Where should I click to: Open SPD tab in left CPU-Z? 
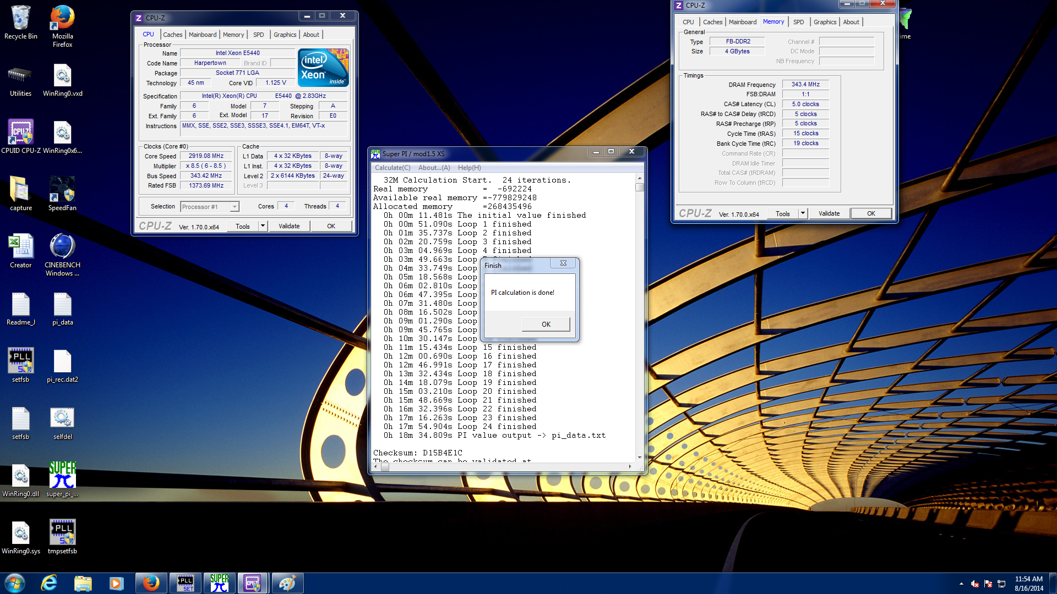259,35
